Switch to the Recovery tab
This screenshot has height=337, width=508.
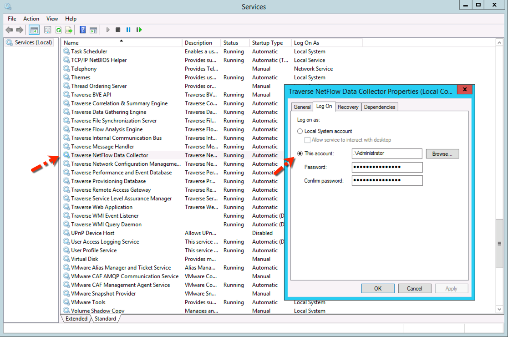click(x=348, y=107)
